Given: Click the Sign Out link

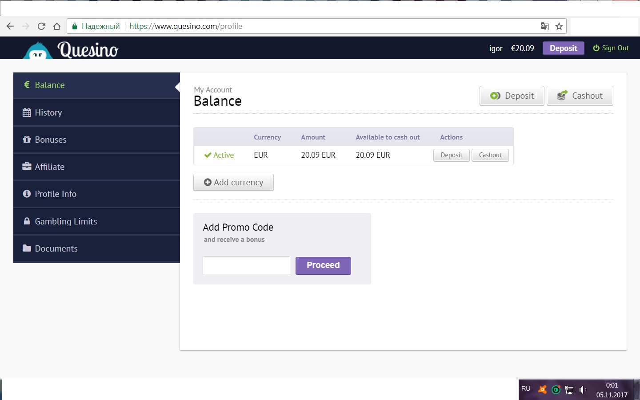Looking at the screenshot, I should coord(611,48).
